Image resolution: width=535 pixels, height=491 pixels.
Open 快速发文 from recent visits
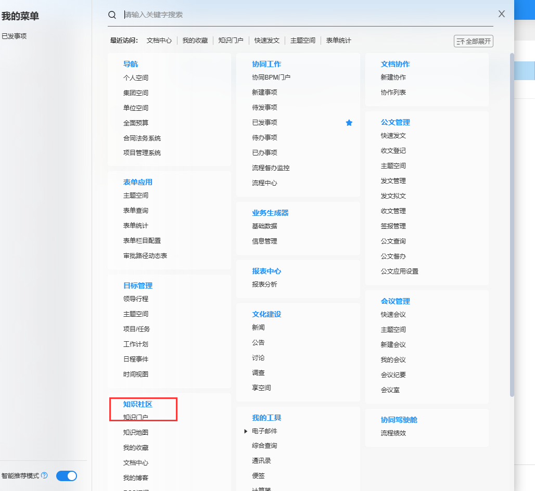tap(267, 41)
